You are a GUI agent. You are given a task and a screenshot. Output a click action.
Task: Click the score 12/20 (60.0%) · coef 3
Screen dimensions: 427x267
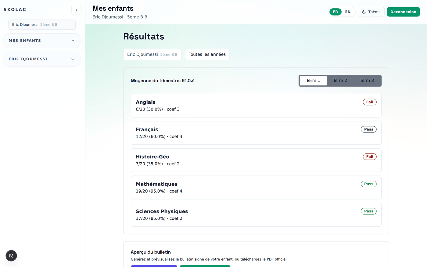[x=159, y=137]
